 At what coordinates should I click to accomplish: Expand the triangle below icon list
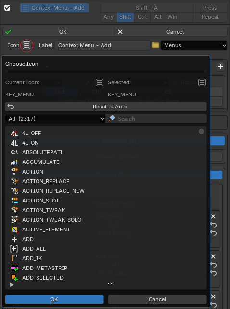pos(12,285)
